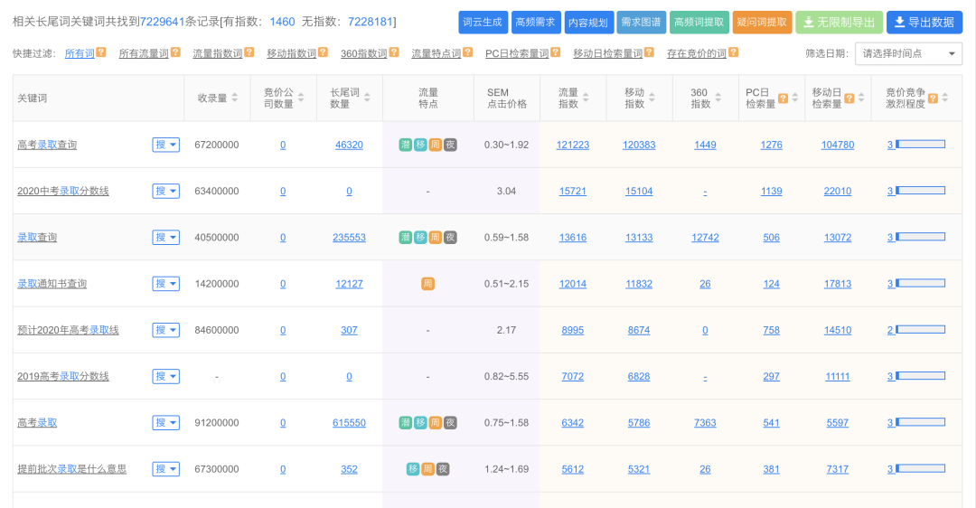The height and width of the screenshot is (508, 976).
Task: Open 搜 dropdown for 高考录取查询
Action: (x=165, y=145)
